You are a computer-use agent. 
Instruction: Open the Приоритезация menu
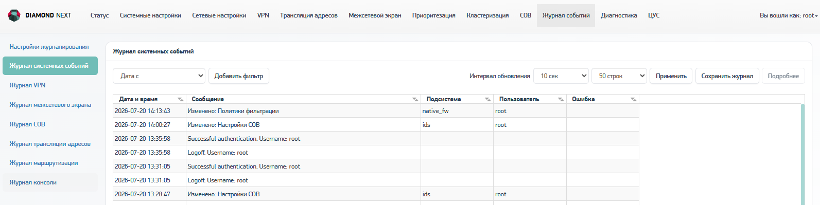click(434, 15)
